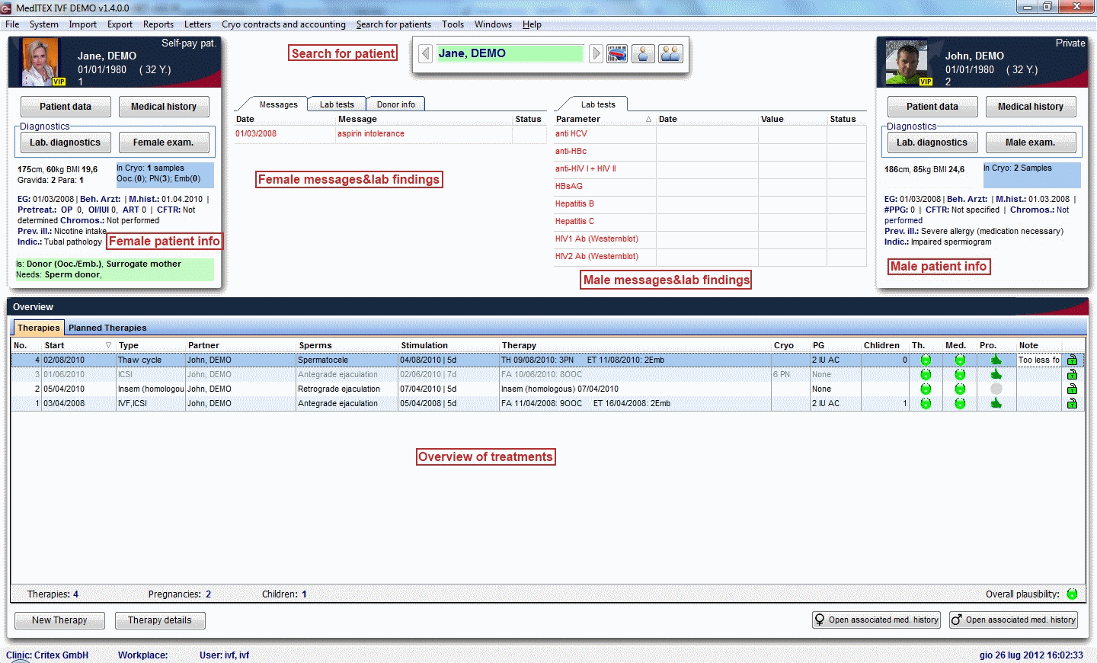Open the Tools menu
The image size is (1097, 663).
[453, 24]
